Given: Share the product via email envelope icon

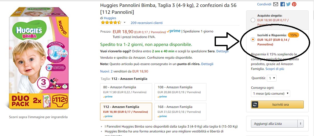Looking at the screenshot, I should 276,4.
